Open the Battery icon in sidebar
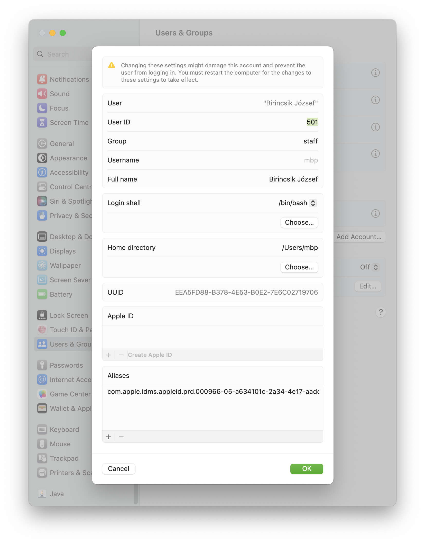 [x=42, y=294]
